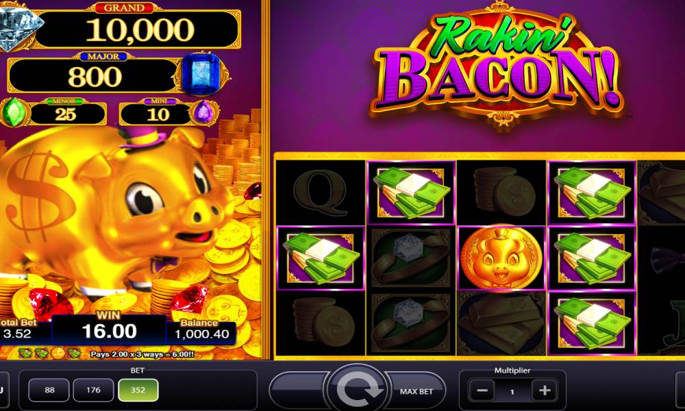Click the green emerald Minor jackpot gem
This screenshot has width=685, height=411.
[x=14, y=113]
